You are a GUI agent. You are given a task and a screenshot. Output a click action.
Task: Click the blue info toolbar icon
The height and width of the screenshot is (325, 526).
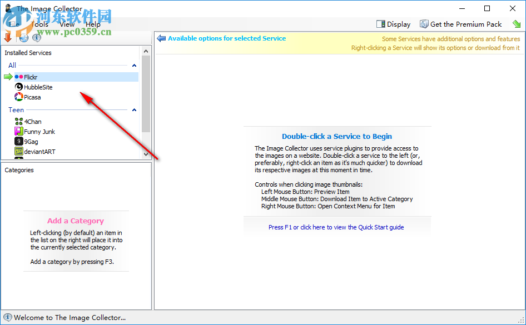coord(37,38)
